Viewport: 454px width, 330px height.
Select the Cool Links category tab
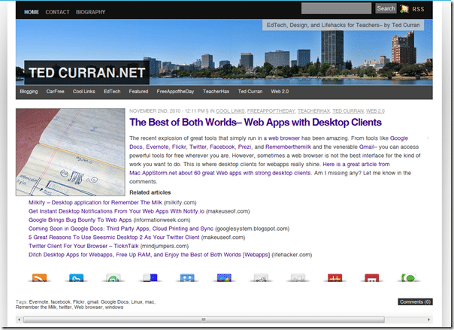coord(83,92)
